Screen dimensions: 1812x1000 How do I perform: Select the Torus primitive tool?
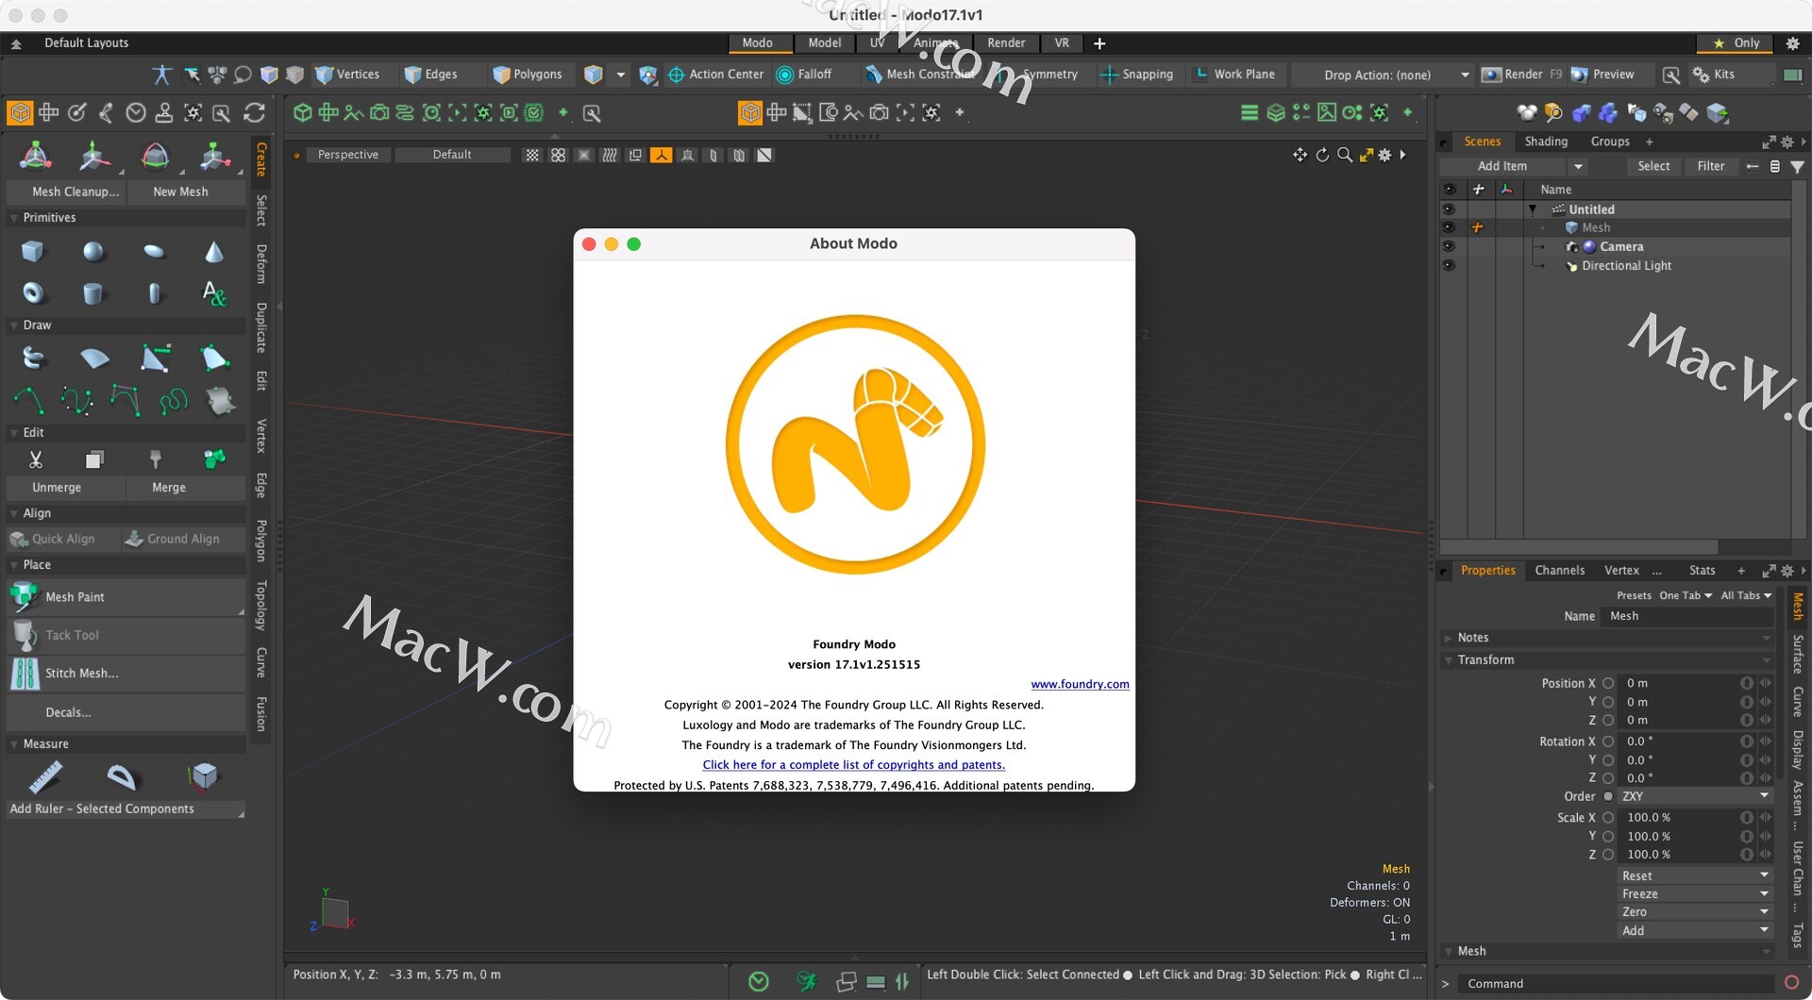point(33,293)
